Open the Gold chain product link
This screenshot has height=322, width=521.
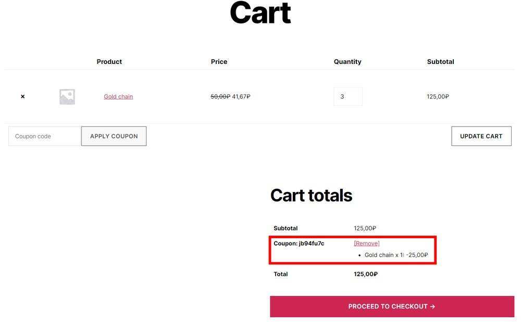(118, 97)
